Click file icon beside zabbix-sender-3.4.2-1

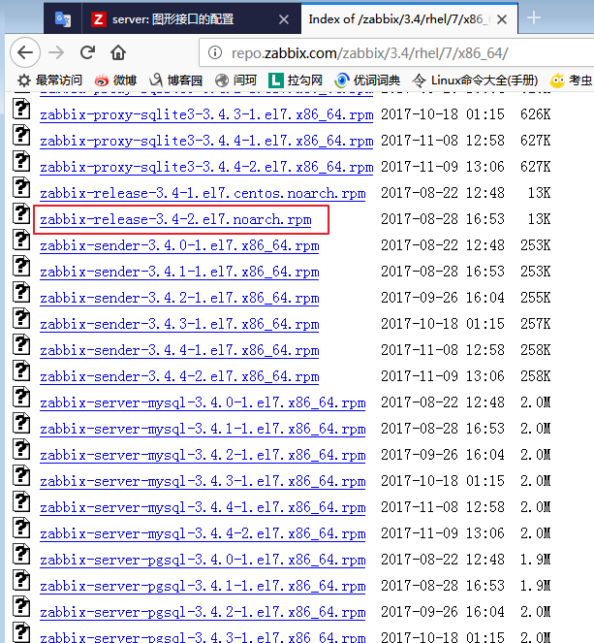(21, 292)
